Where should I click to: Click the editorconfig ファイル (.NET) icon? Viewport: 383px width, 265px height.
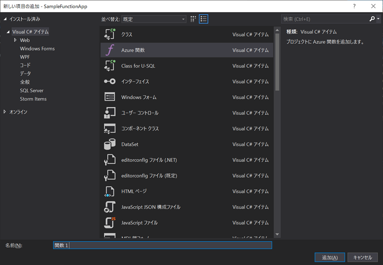[110, 160]
